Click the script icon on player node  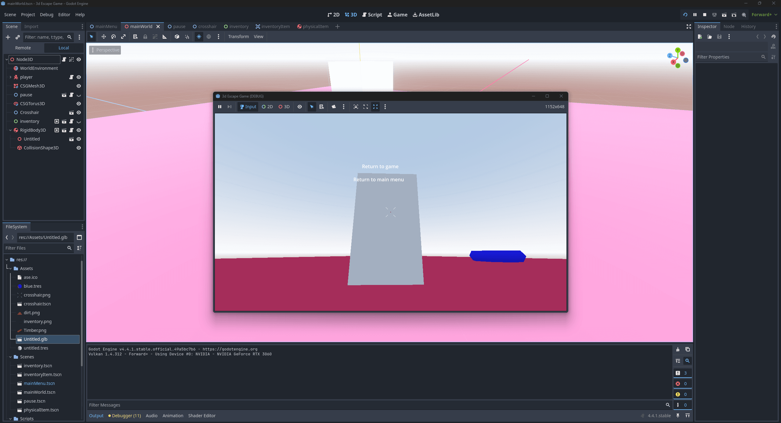point(71,77)
